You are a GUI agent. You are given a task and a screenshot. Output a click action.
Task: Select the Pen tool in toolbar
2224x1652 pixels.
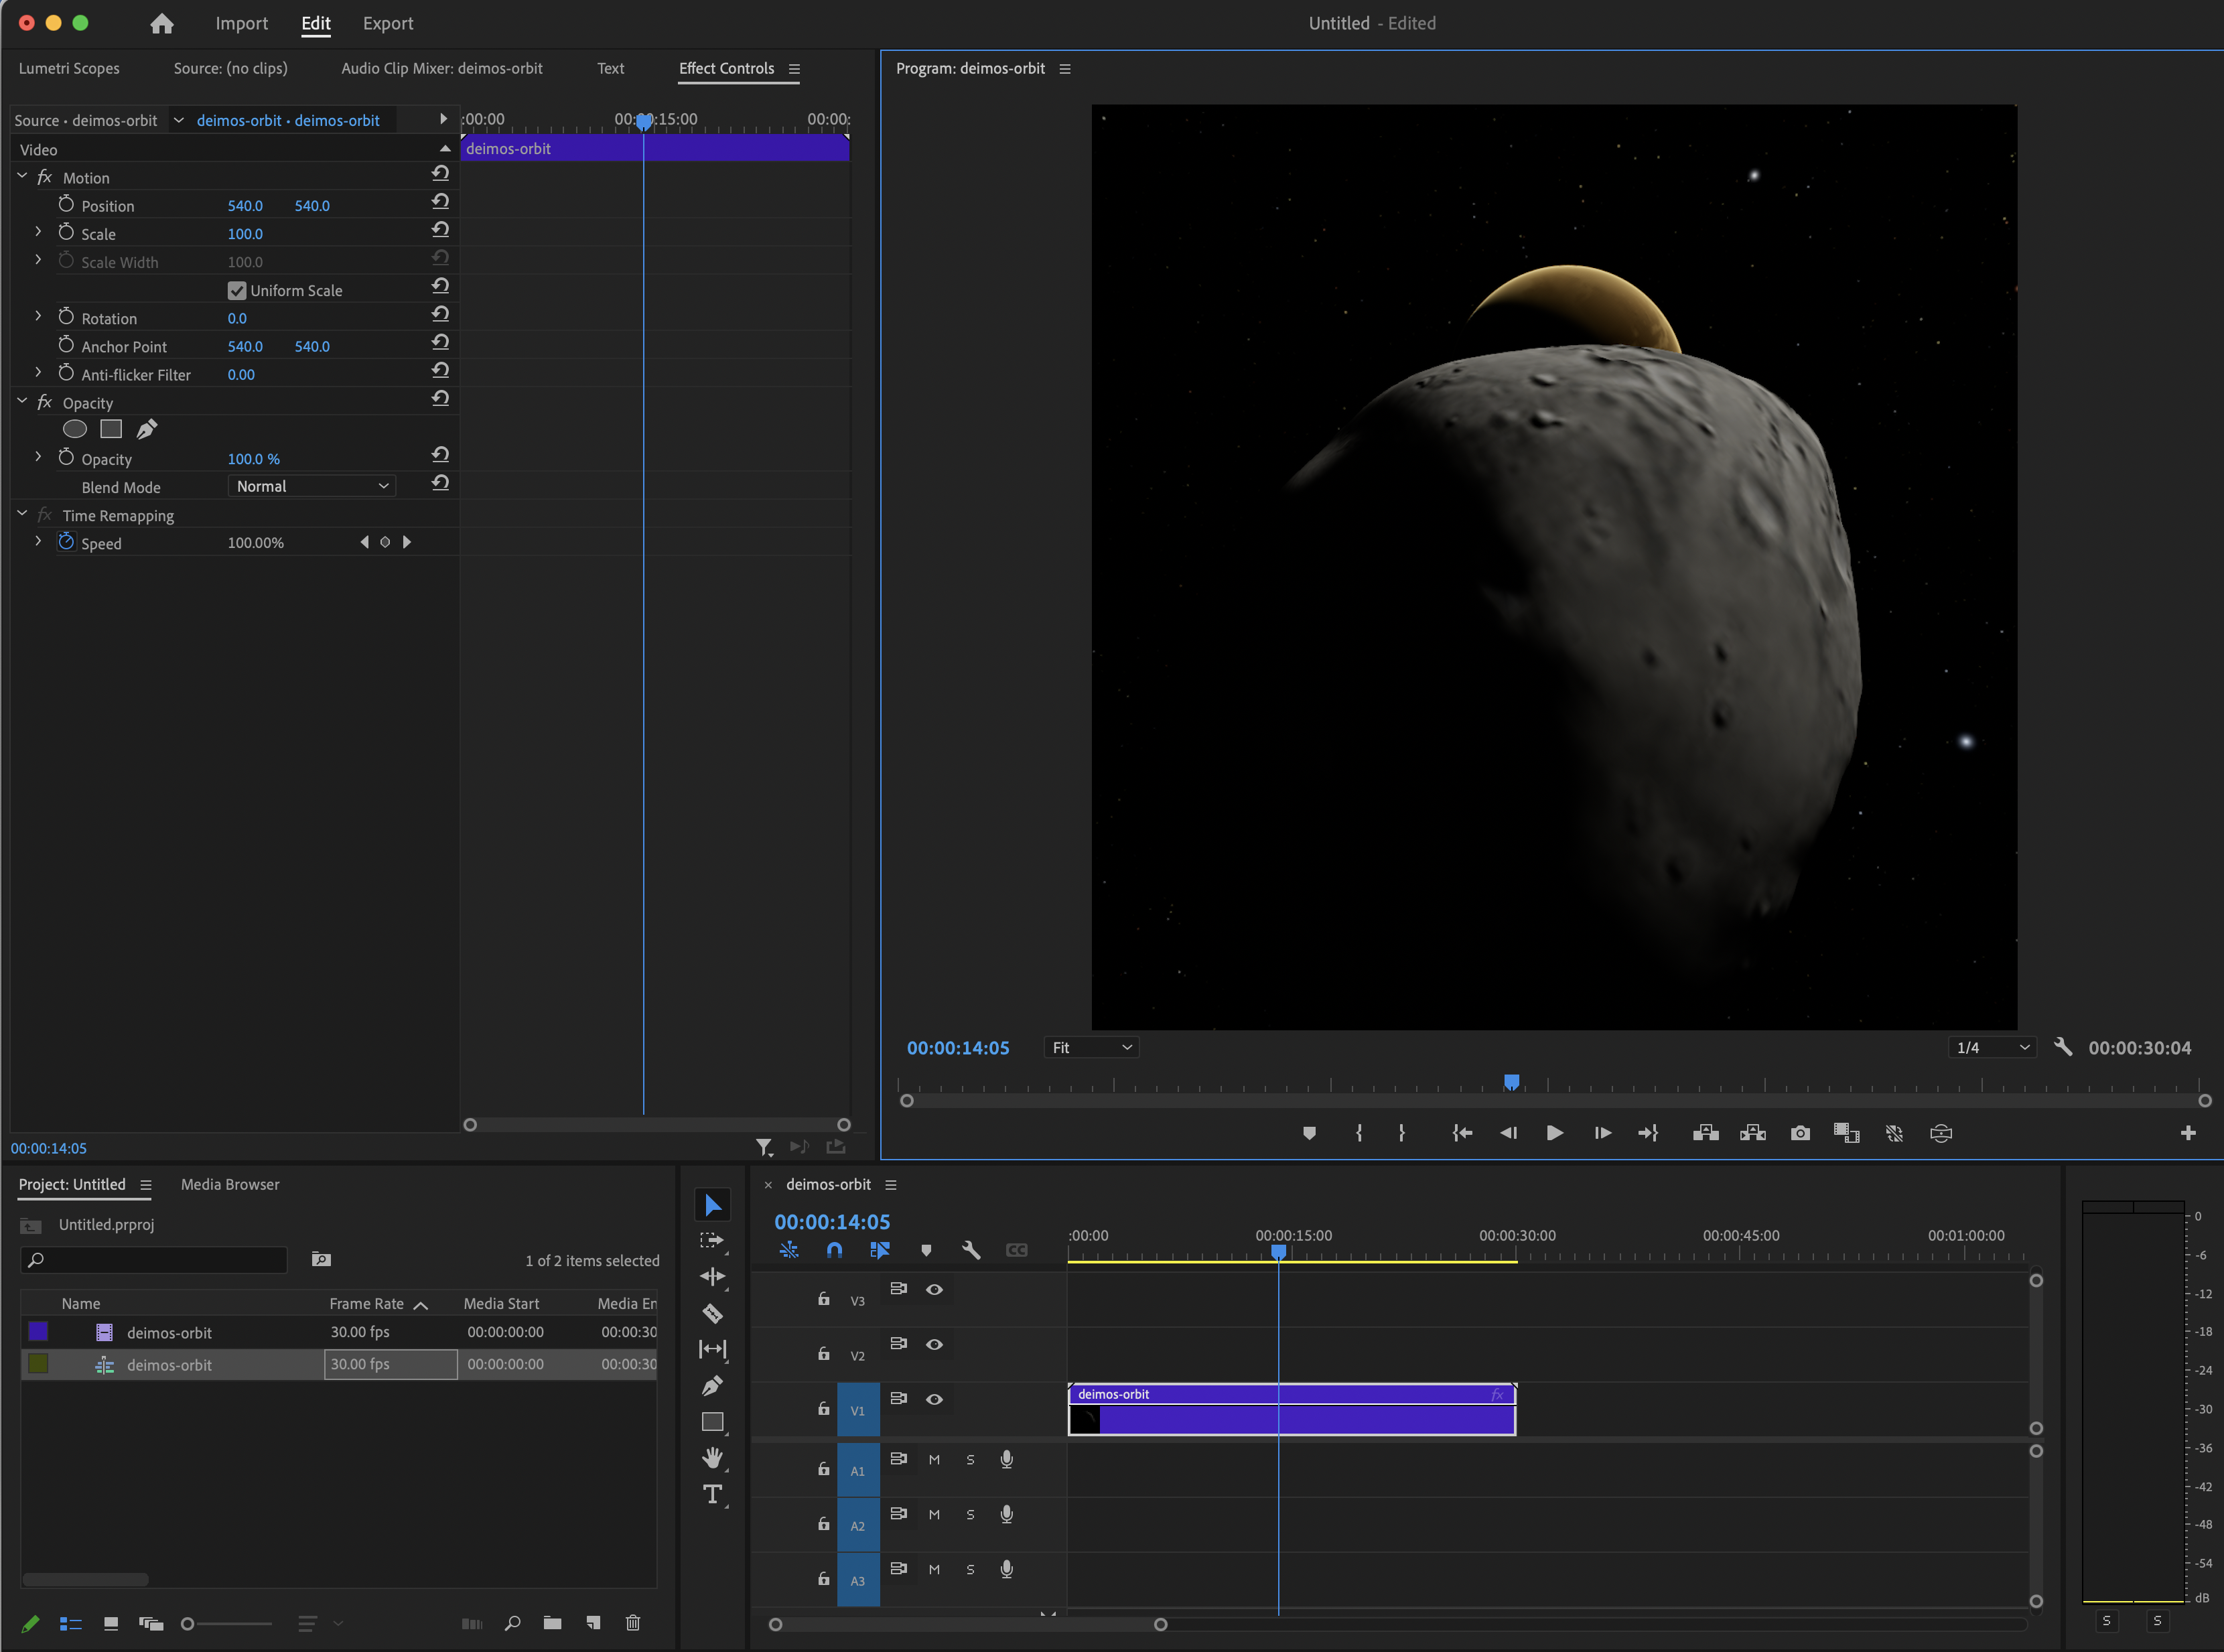point(712,1386)
